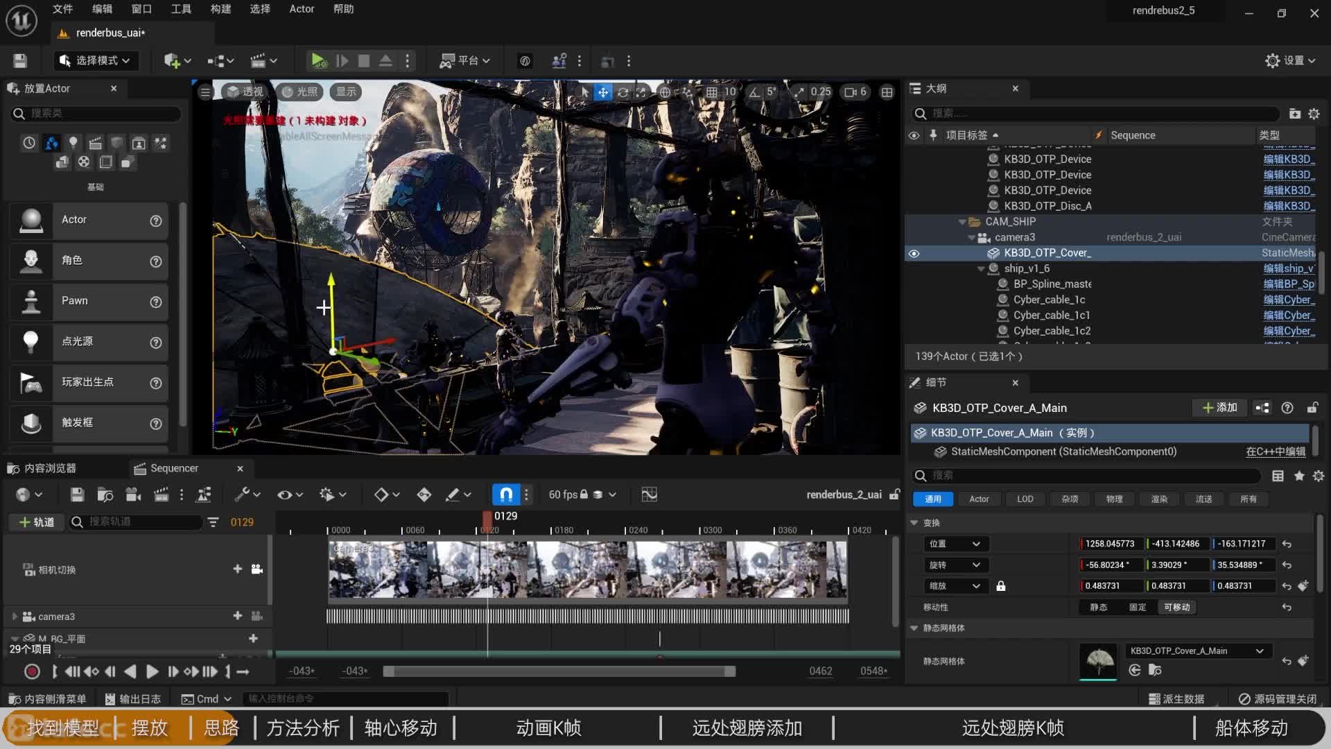Select the rotate gizmo tool in viewport
1331x749 pixels.
click(x=623, y=92)
